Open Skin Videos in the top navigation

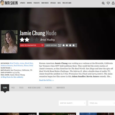(x=45, y=3)
